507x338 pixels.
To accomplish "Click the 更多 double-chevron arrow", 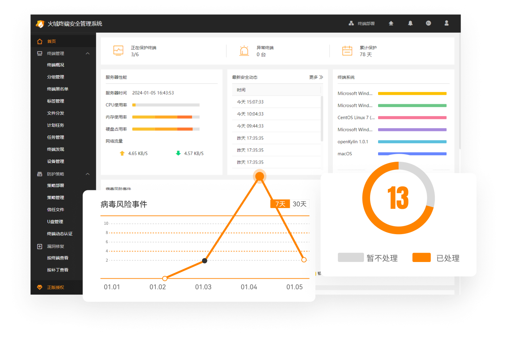I will [x=321, y=77].
